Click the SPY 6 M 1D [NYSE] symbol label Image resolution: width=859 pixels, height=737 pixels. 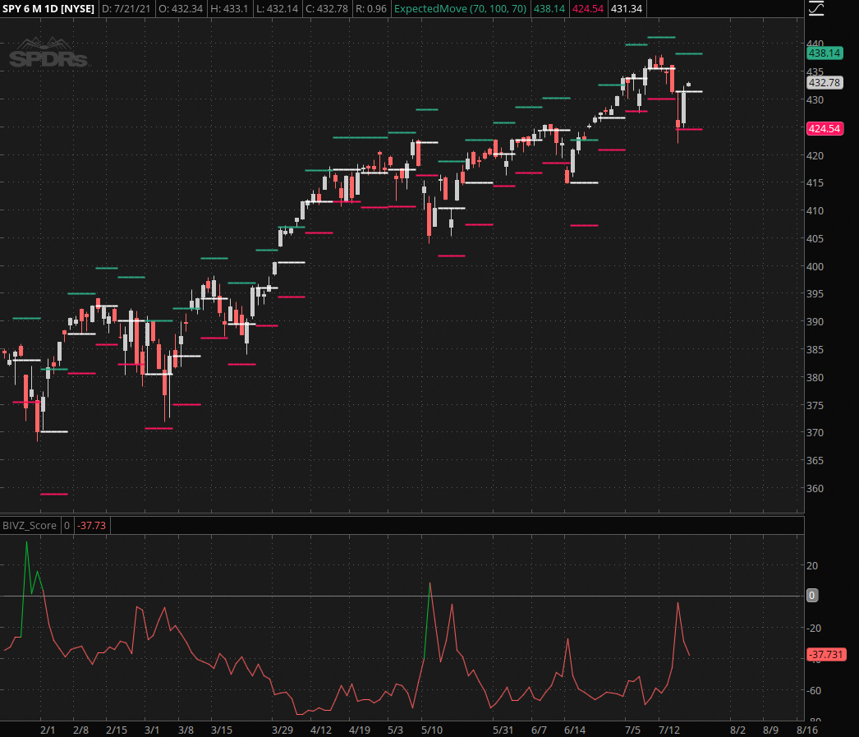click(49, 9)
